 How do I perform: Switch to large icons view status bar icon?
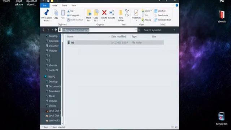click(x=176, y=127)
